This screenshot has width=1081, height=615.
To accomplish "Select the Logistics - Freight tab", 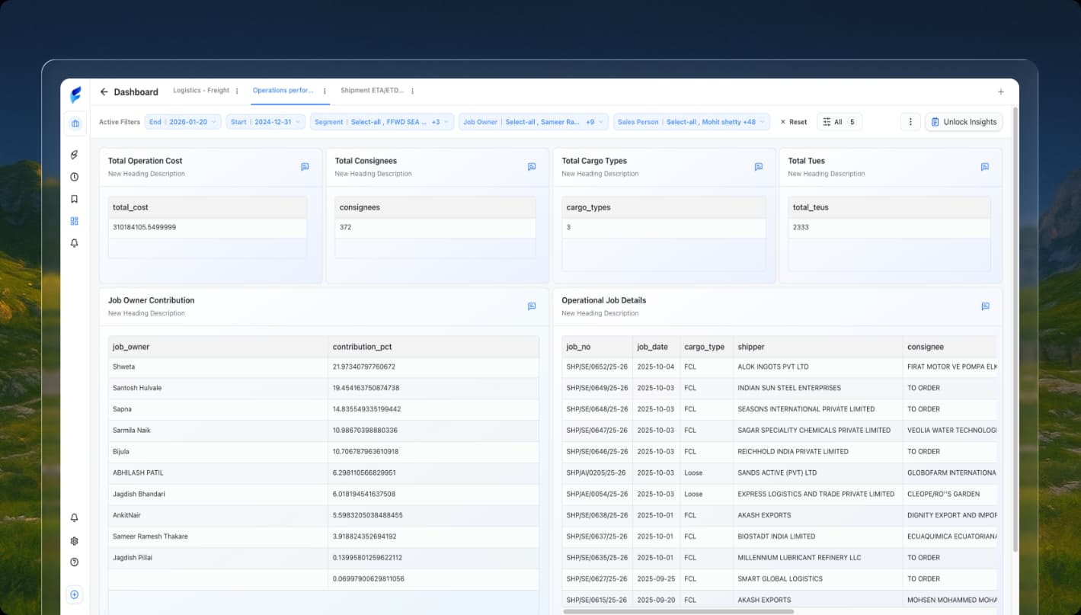I will [x=202, y=89].
